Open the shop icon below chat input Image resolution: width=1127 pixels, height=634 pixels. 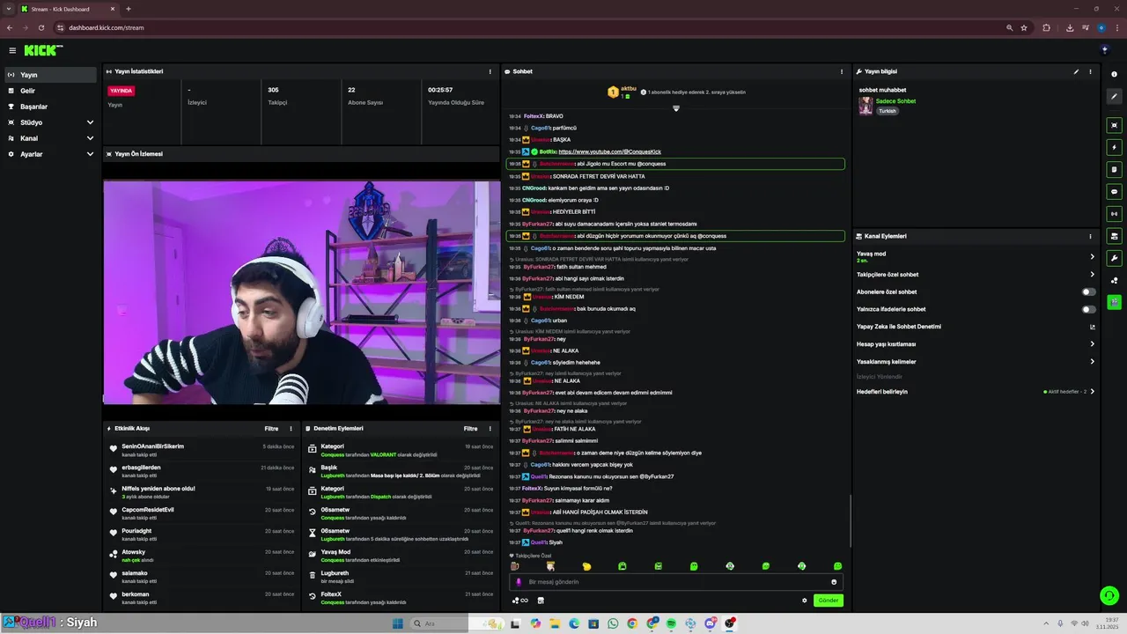click(541, 601)
